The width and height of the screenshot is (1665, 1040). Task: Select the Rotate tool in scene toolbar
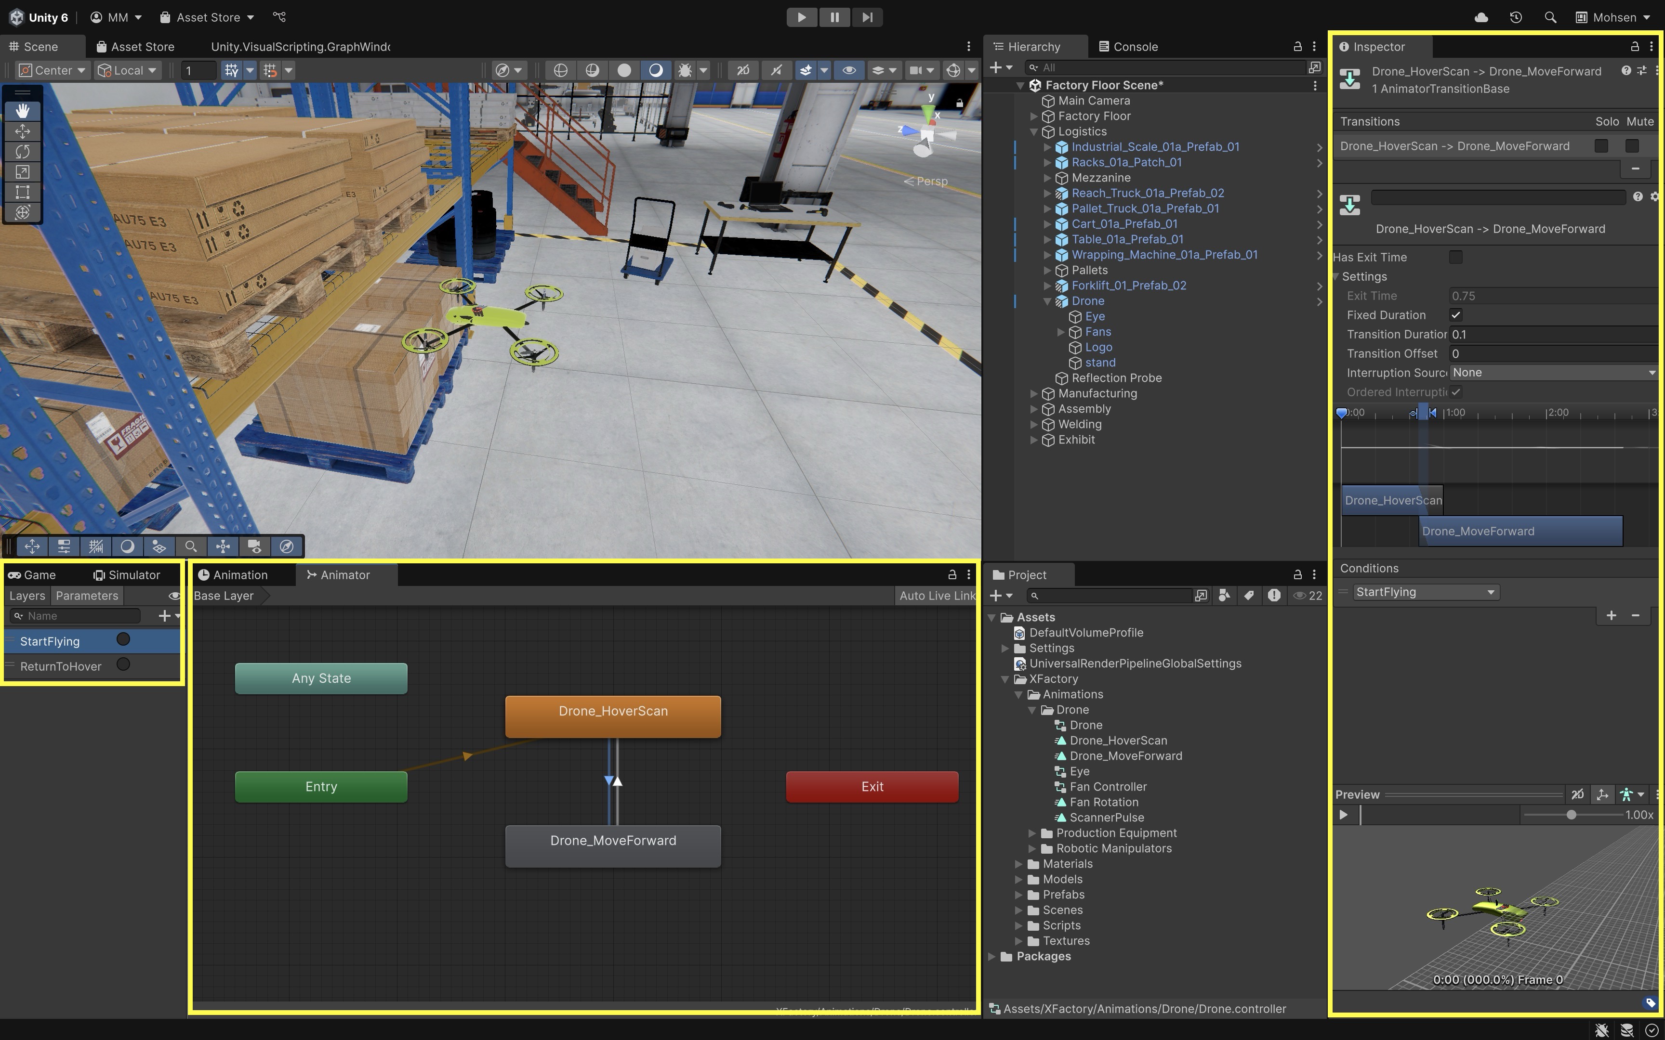pos(22,151)
